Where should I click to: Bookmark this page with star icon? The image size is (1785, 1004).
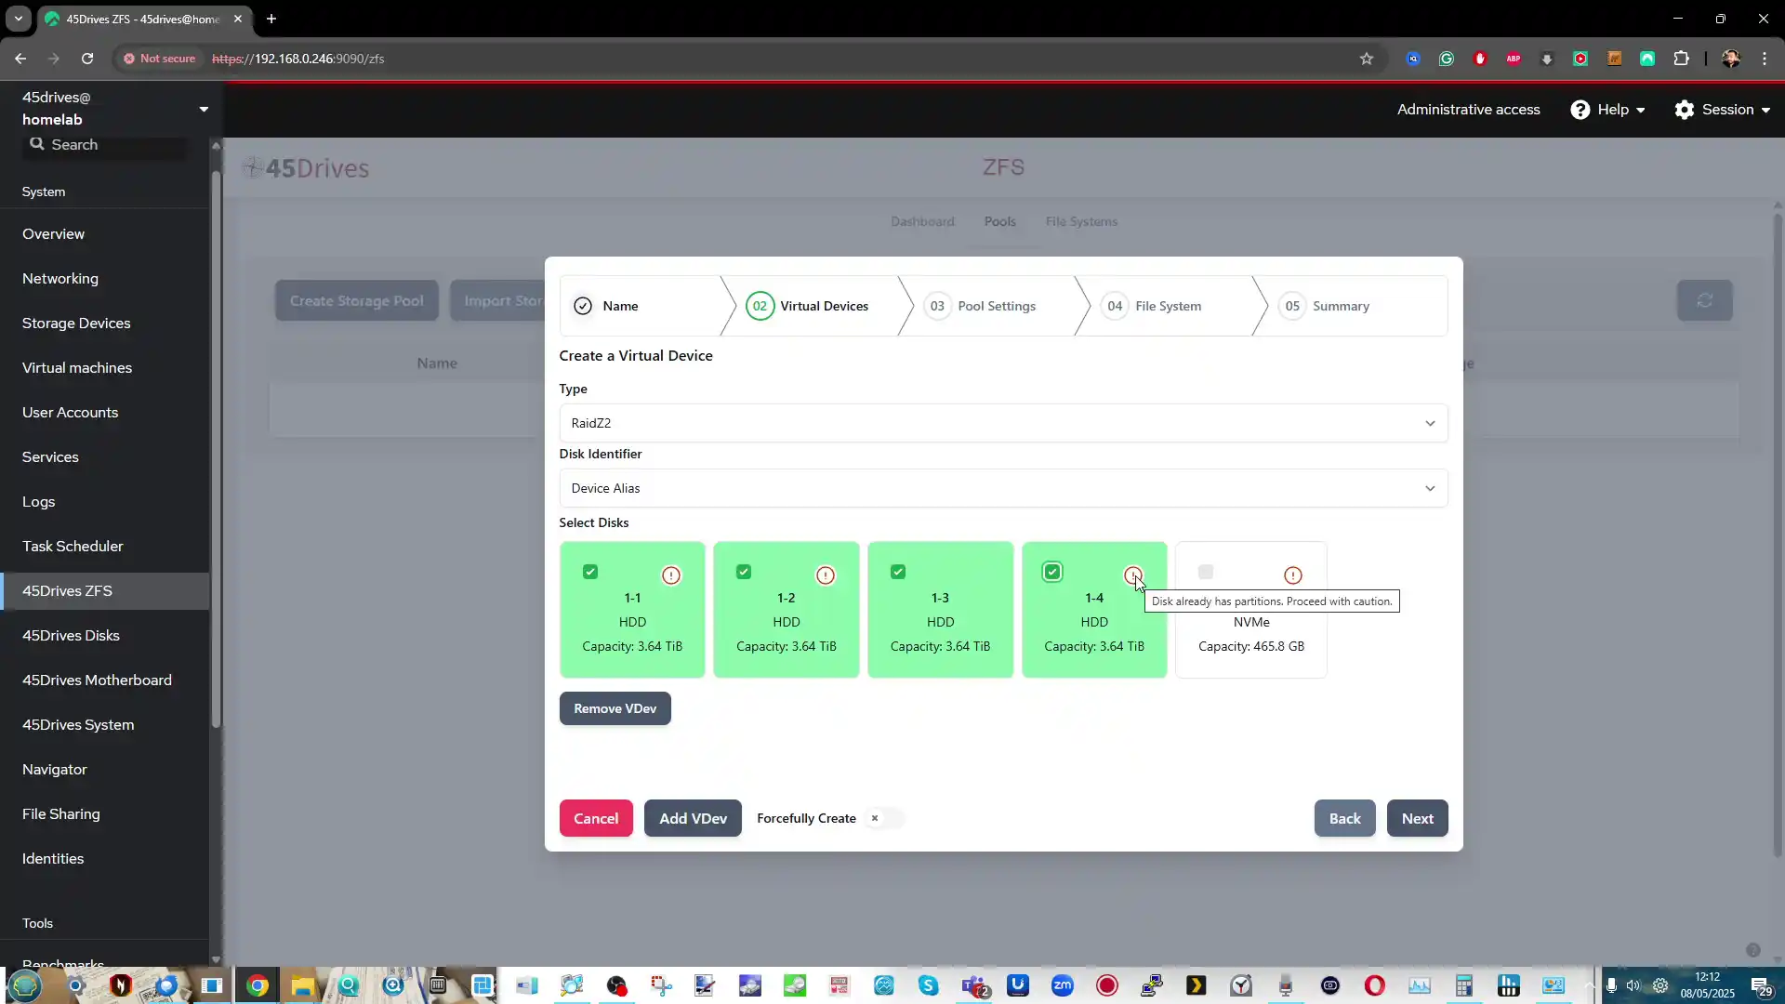click(1367, 59)
